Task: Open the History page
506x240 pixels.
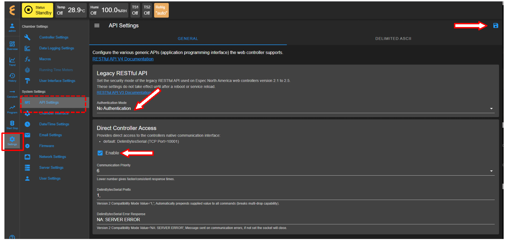Action: tap(12, 77)
